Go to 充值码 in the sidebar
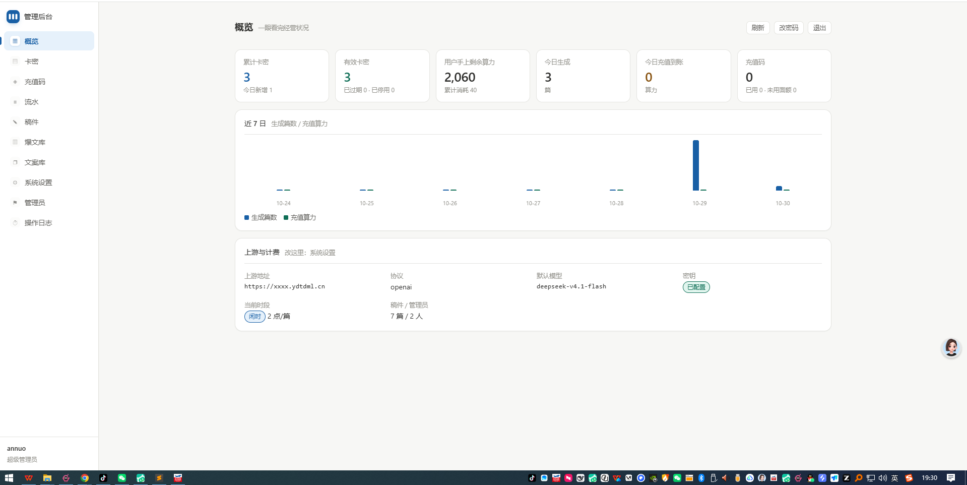The image size is (967, 485). [49, 82]
